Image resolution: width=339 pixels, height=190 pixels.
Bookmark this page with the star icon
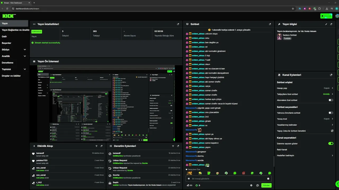293,8
